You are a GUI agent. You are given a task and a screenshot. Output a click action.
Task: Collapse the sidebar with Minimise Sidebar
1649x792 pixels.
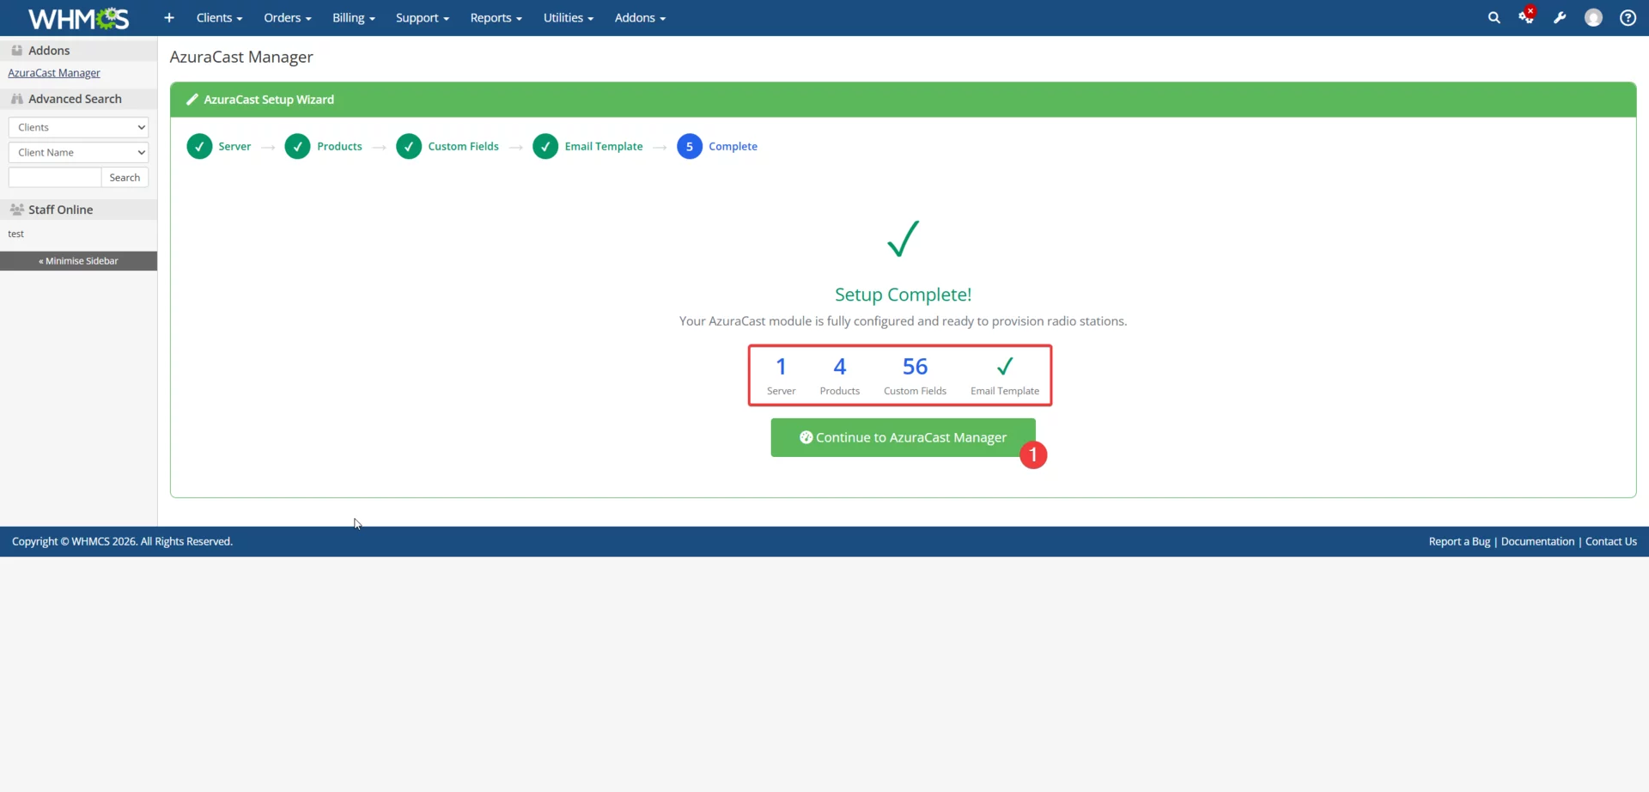[x=77, y=260]
